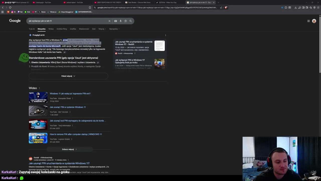Open options menu for the AM Tutorials video
This screenshot has width=321, height=181.
70,112
